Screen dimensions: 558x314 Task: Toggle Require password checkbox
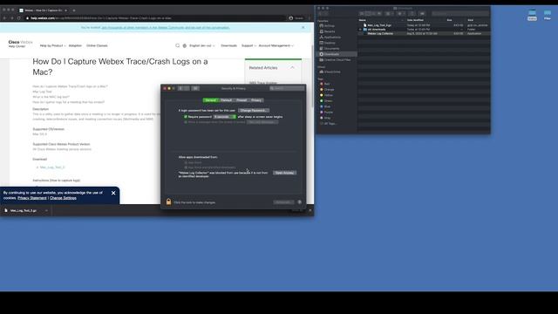186,117
